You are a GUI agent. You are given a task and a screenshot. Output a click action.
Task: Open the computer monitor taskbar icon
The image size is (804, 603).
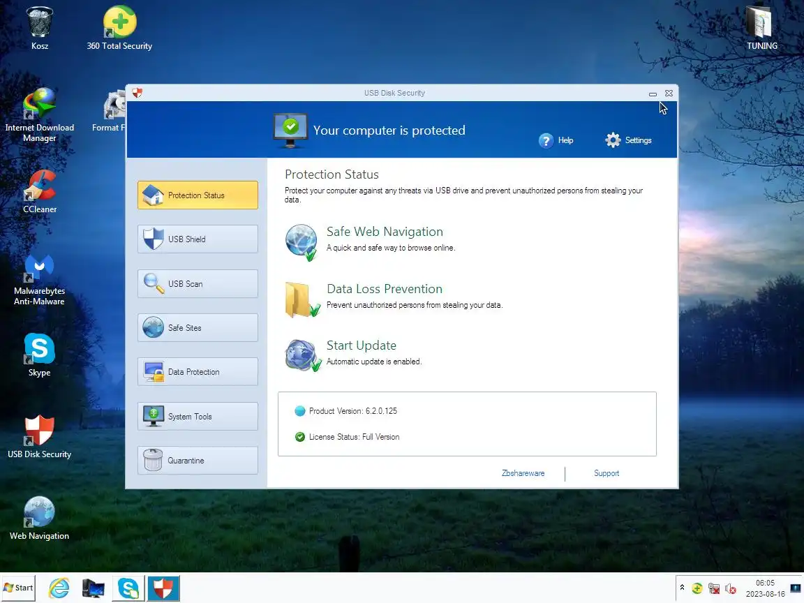pyautogui.click(x=94, y=588)
